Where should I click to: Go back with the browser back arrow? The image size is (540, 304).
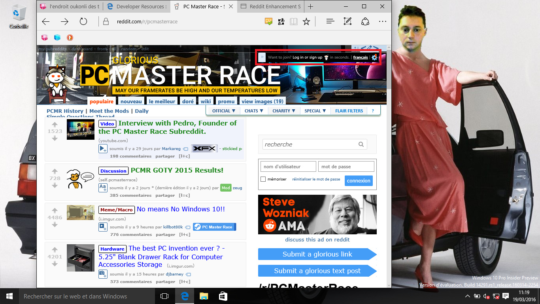coord(46,21)
